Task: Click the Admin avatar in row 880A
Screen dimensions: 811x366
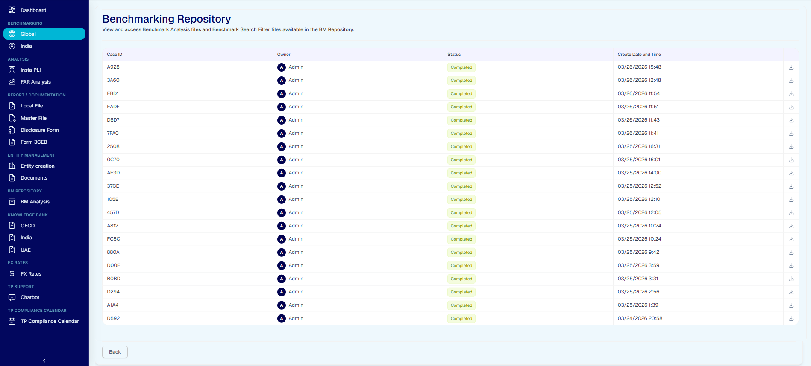Action: 282,253
